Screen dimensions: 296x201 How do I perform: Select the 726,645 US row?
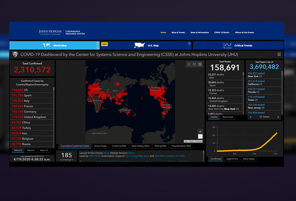tap(31, 90)
